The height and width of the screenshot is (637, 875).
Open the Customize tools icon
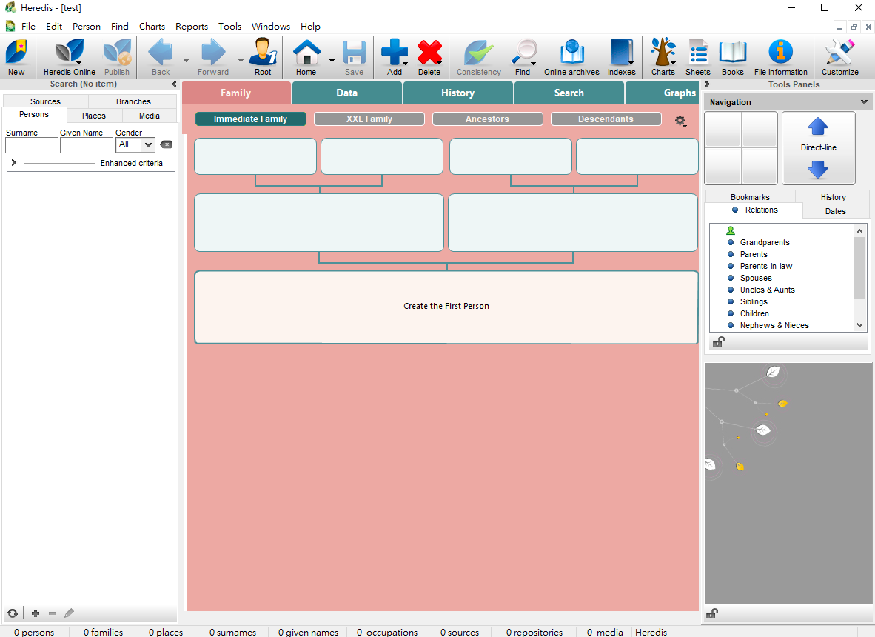coord(839,53)
